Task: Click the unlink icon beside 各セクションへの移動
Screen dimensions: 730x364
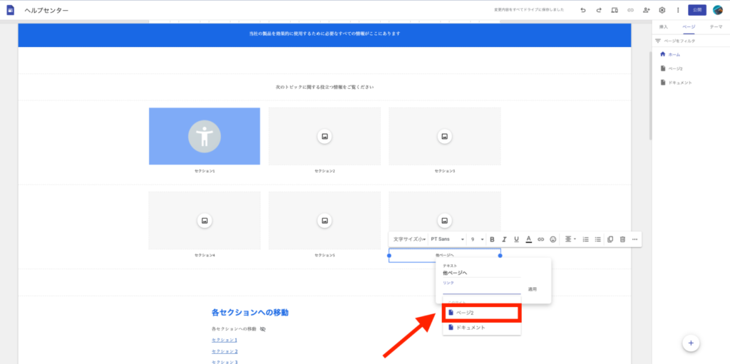Action: [x=263, y=329]
